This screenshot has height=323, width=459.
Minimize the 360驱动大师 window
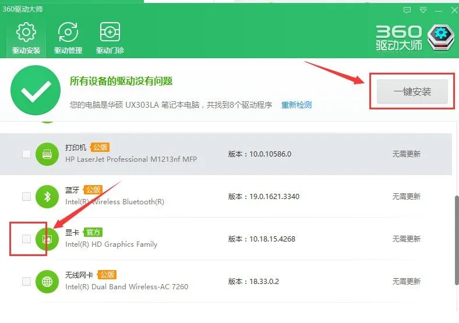[x=439, y=11]
